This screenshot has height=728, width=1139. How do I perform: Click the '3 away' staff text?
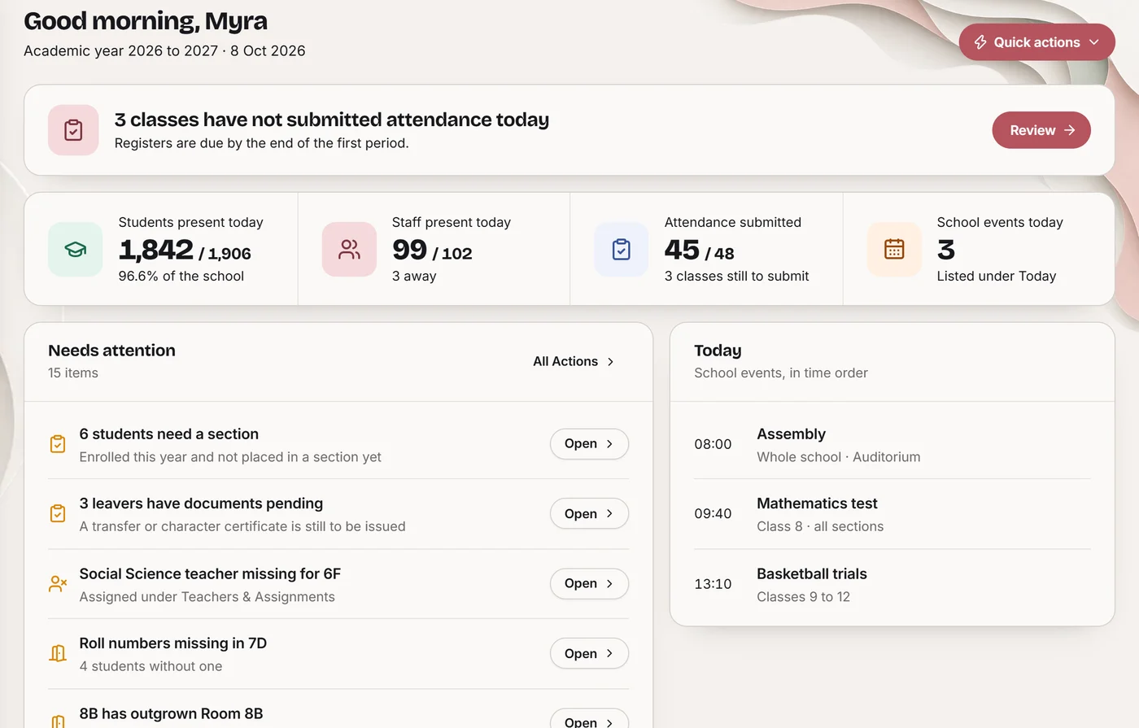coord(414,277)
